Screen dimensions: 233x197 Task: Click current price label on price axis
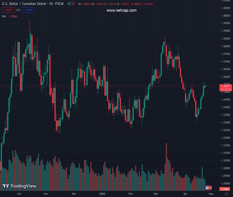pyautogui.click(x=225, y=86)
